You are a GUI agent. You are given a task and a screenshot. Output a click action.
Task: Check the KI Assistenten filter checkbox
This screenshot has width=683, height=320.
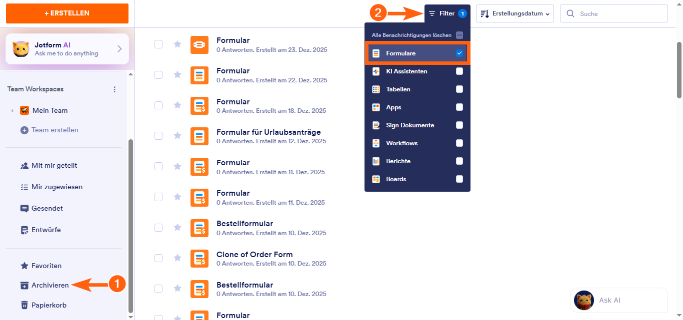coord(459,71)
